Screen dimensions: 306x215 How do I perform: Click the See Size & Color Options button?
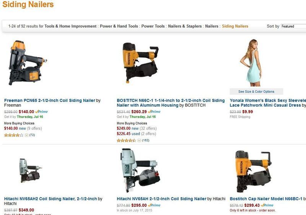pyautogui.click(x=256, y=91)
